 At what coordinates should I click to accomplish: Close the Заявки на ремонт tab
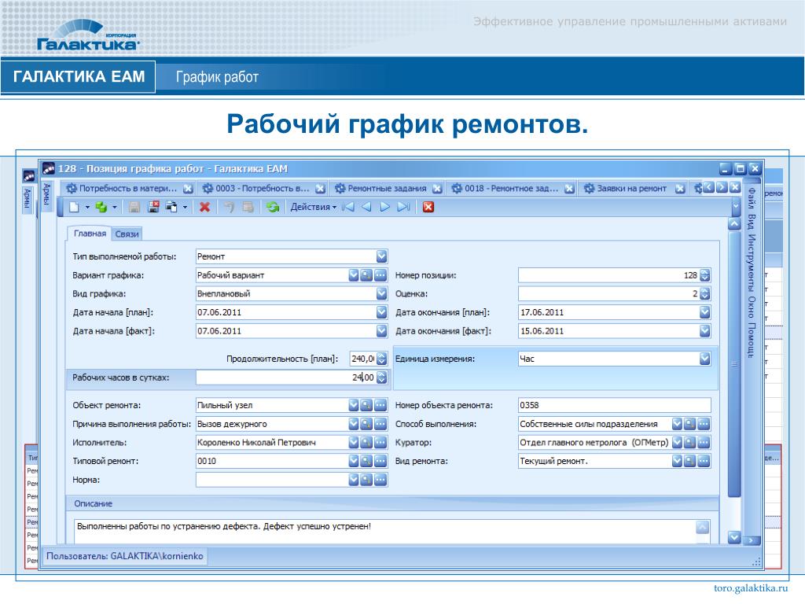coord(680,189)
